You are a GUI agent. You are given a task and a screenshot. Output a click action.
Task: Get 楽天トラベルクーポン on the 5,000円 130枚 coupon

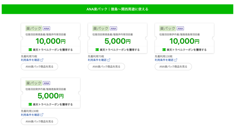pyautogui.click(x=51, y=104)
